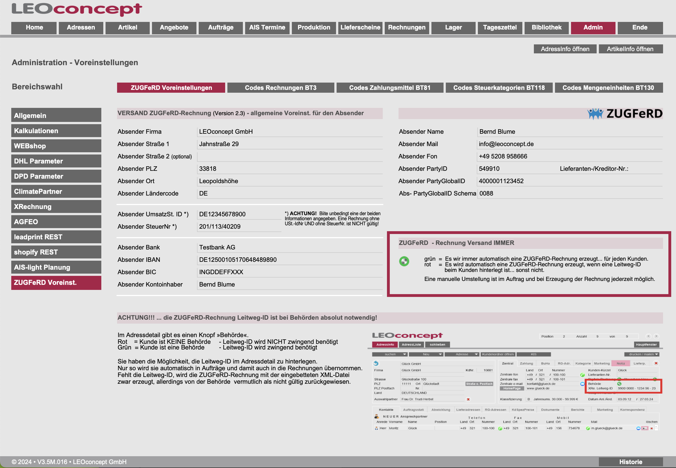Open the Adressen menu
Viewport: 676px width, 468px height.
(81, 28)
